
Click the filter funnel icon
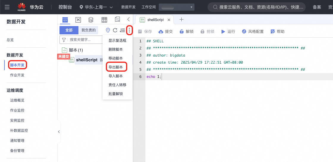(x=64, y=40)
